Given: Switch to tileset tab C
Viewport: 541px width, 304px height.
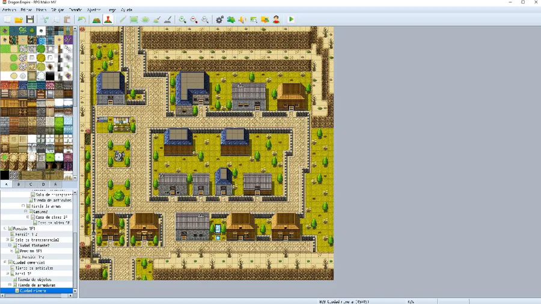Looking at the screenshot, I should 31,184.
